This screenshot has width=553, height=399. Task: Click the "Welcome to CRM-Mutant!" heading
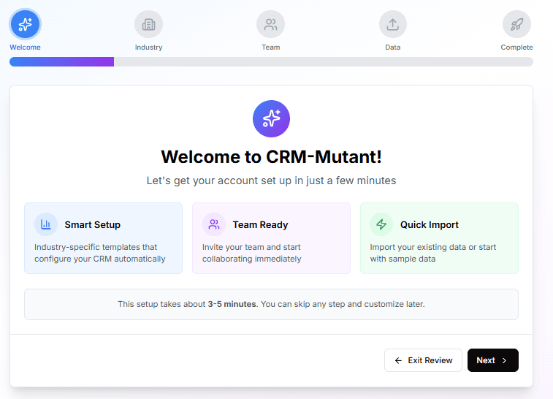[271, 156]
